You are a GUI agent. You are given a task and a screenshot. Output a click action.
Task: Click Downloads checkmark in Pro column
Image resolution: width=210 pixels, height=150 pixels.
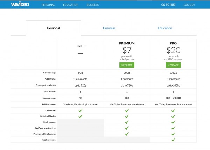pyautogui.click(x=173, y=111)
